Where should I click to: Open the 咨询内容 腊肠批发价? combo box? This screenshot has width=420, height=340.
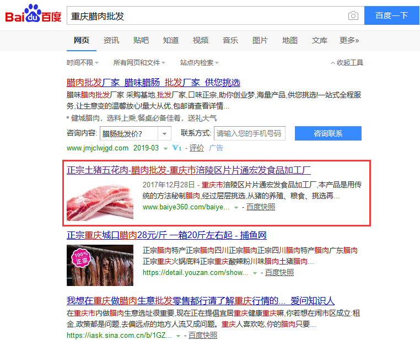click(135, 133)
